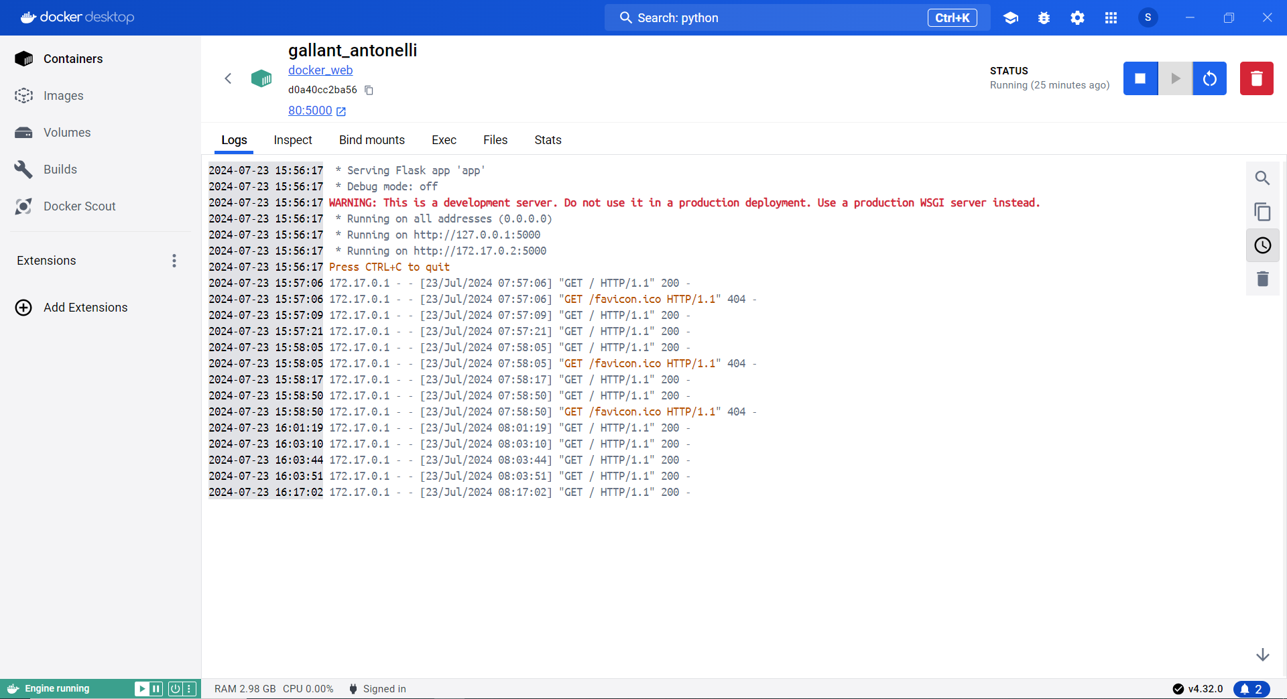Search within the container logs
The width and height of the screenshot is (1287, 699).
(x=1263, y=178)
